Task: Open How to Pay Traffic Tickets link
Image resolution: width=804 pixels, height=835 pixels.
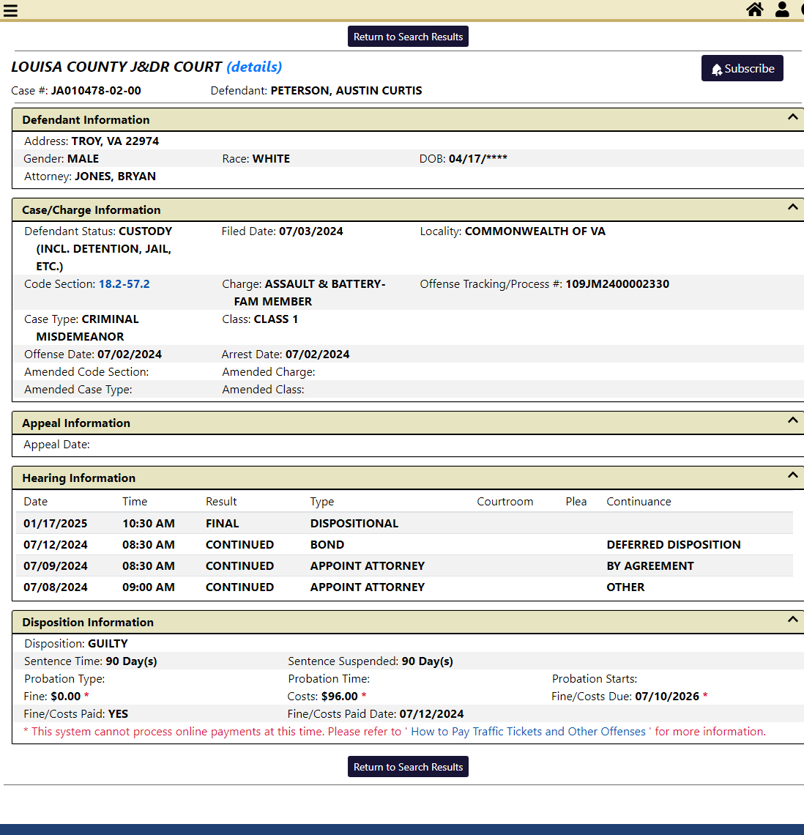Action: 528,732
